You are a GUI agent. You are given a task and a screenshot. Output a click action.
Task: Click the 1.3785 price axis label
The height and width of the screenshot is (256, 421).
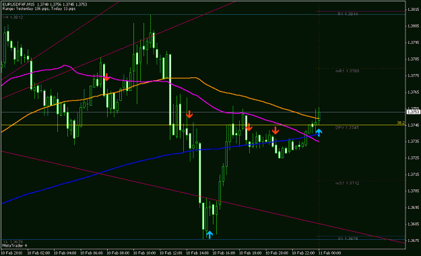point(413,59)
